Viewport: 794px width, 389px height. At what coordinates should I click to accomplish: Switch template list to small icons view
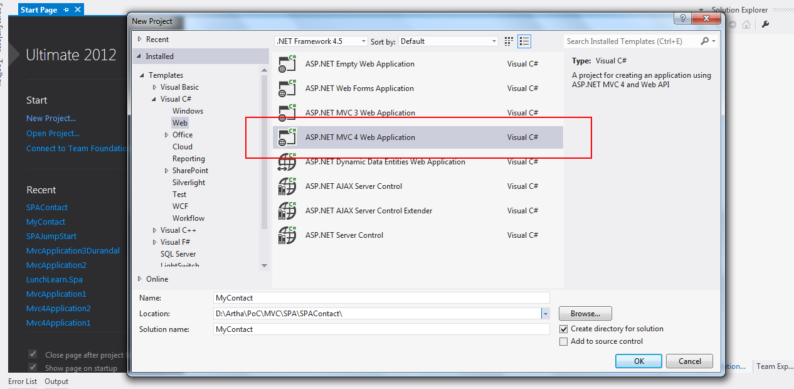tap(510, 41)
